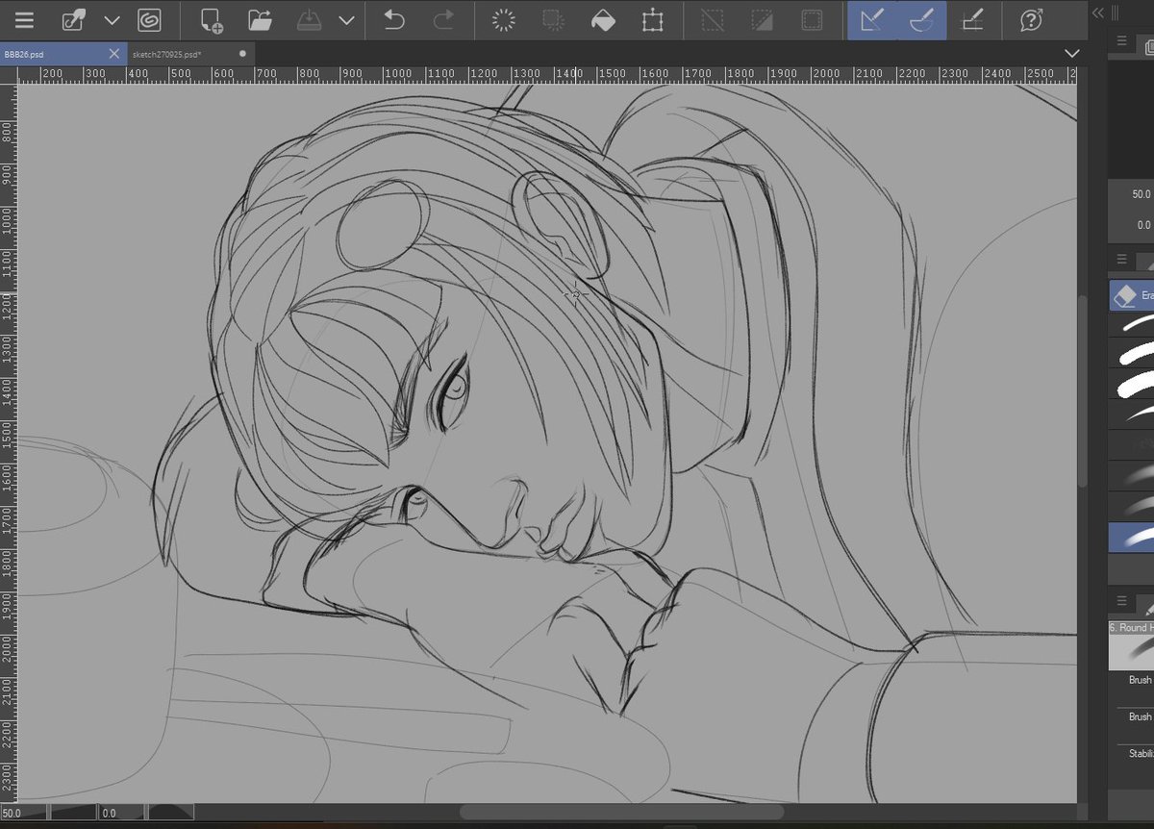Open Clip Studio launcher spiral icon
The width and height of the screenshot is (1154, 829).
tap(149, 20)
